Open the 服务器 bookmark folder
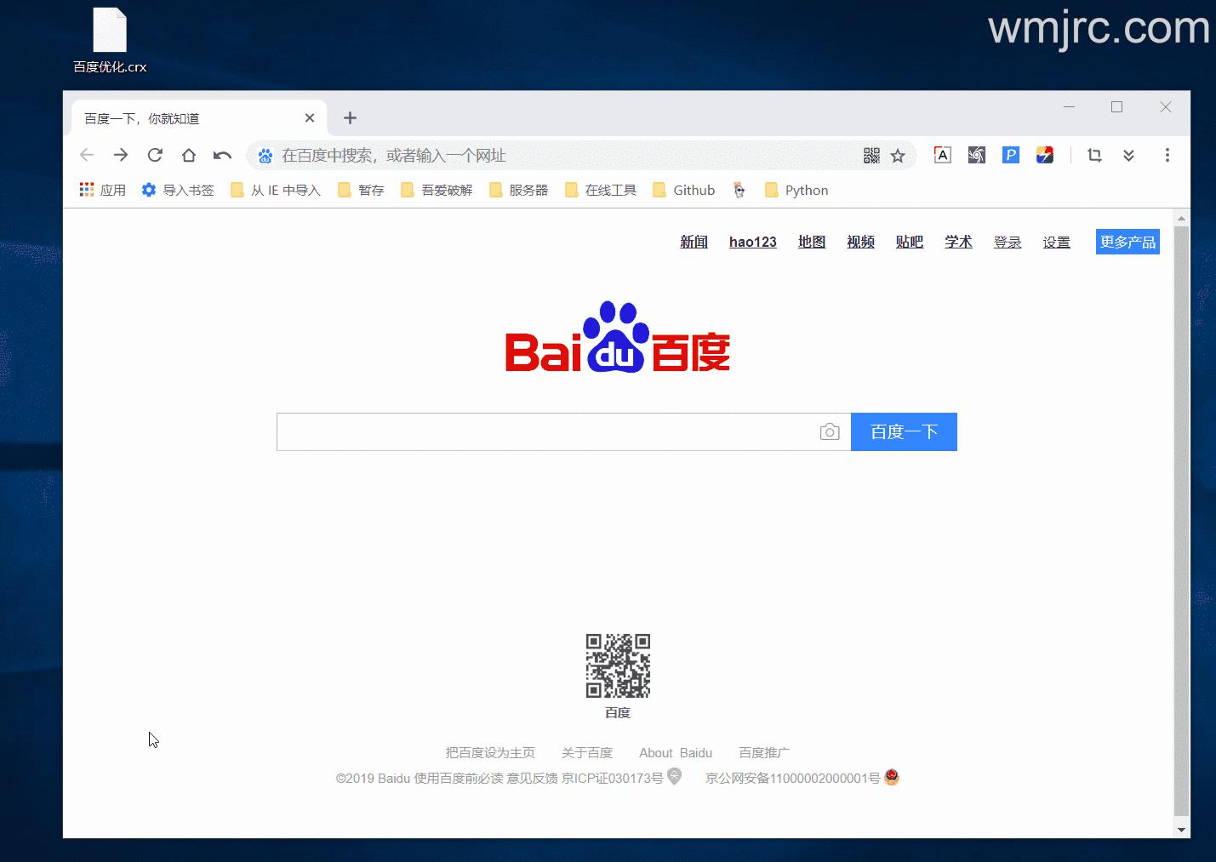This screenshot has width=1216, height=862. point(519,190)
